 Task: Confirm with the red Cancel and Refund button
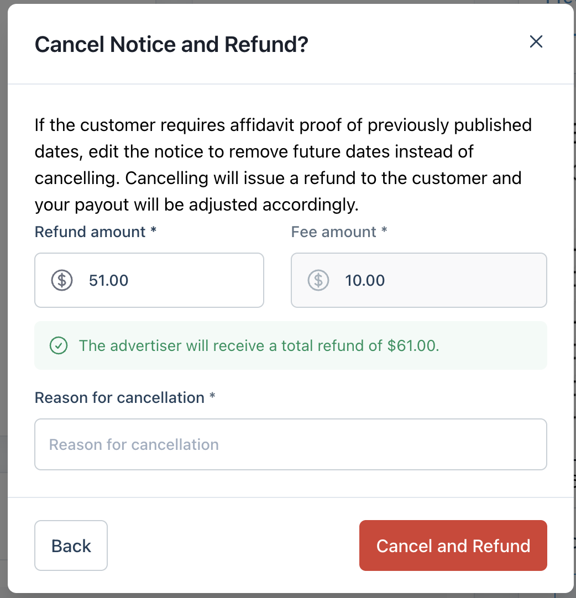[x=453, y=545]
